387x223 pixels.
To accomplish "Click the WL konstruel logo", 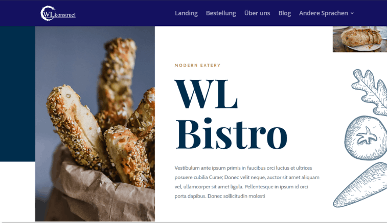I will coord(58,13).
